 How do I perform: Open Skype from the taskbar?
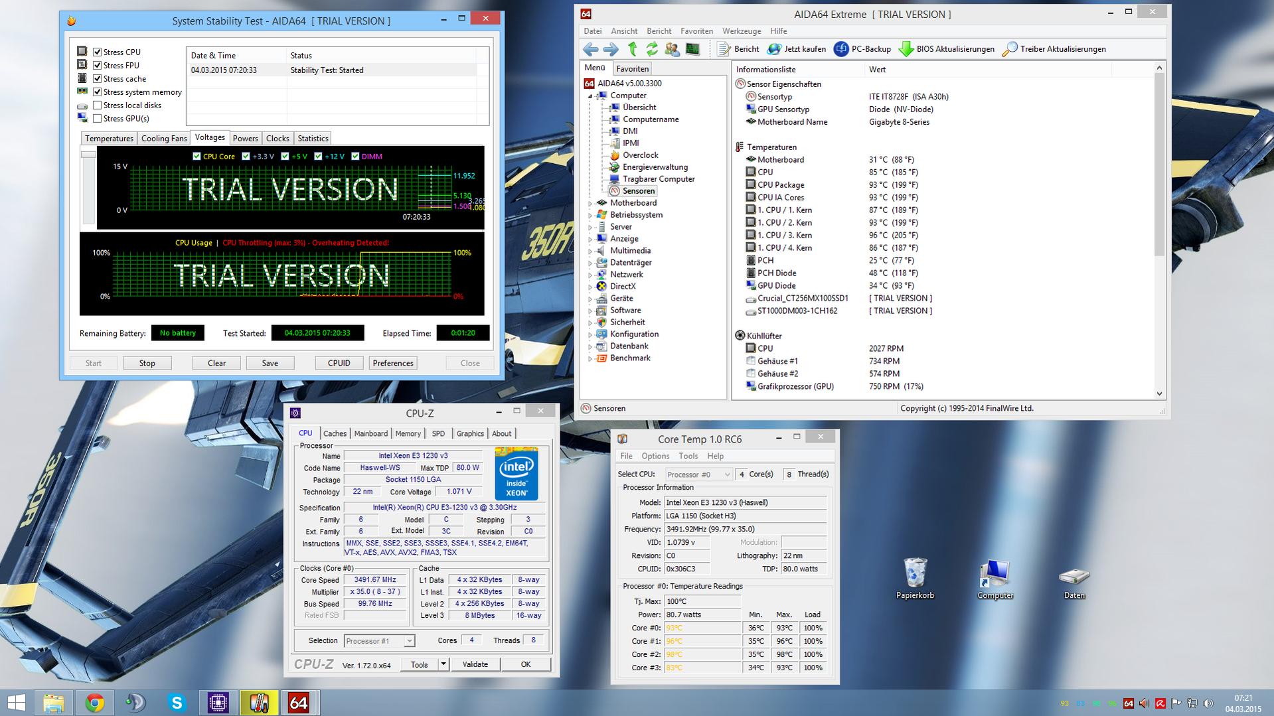pos(177,703)
